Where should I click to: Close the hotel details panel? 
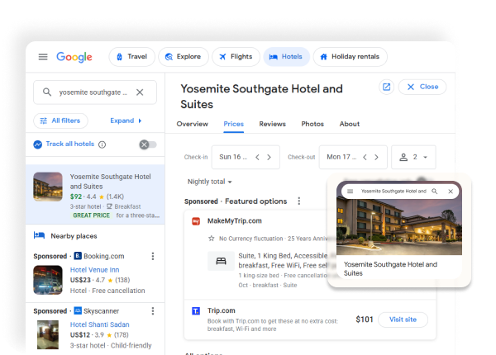point(422,87)
